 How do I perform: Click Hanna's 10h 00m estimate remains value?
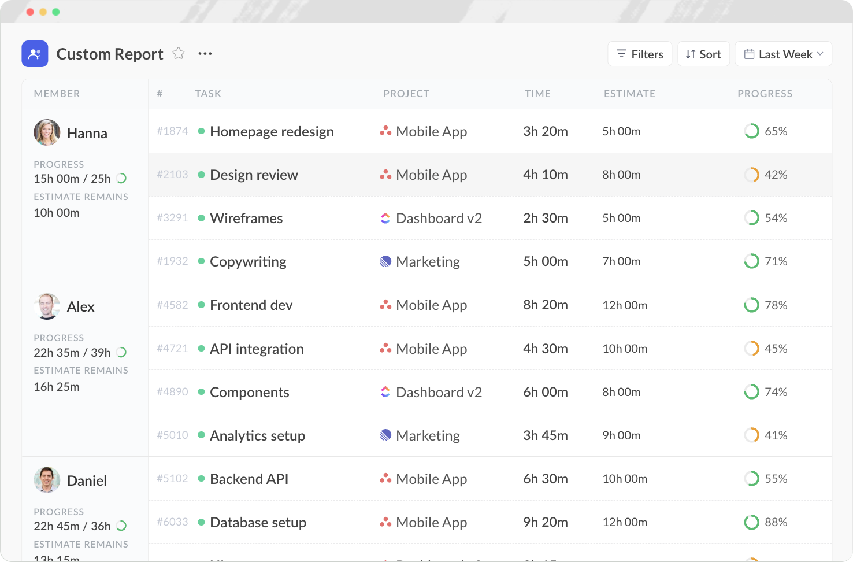click(57, 213)
